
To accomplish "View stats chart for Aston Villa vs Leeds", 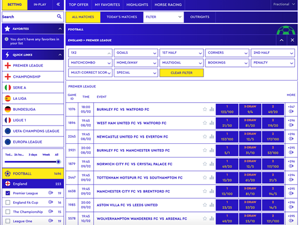I will 212,205.
